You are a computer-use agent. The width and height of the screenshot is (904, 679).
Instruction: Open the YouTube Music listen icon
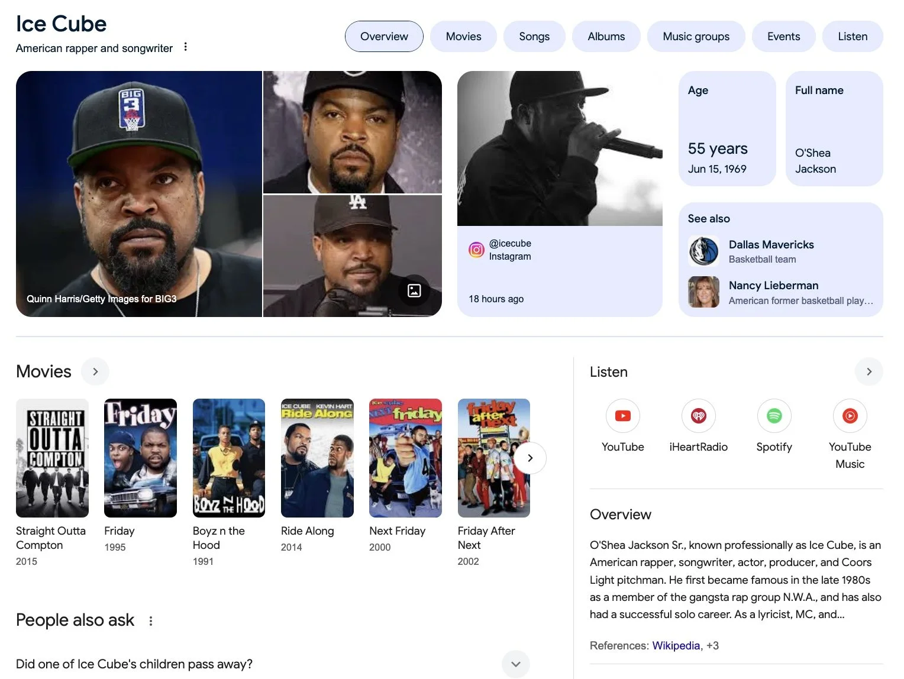pos(850,416)
